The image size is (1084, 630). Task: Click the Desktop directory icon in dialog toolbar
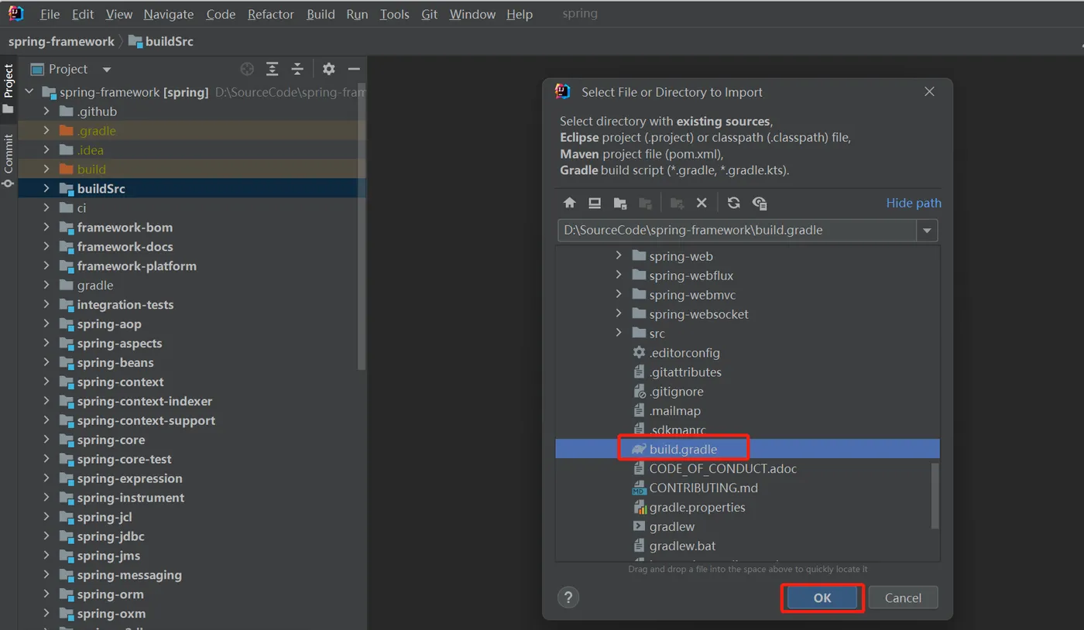(x=595, y=203)
